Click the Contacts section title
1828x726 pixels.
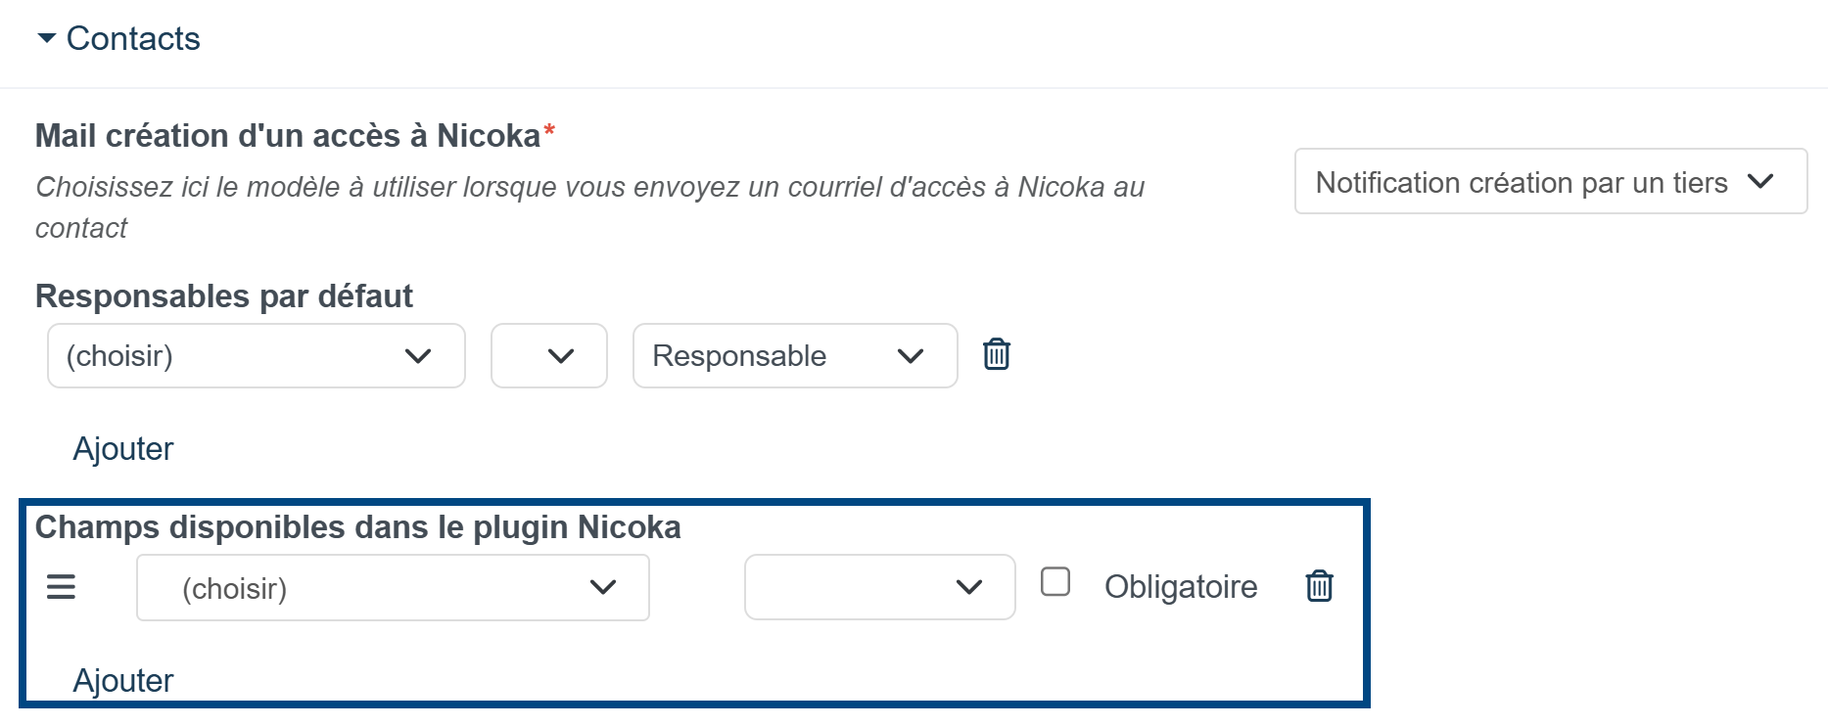(133, 39)
